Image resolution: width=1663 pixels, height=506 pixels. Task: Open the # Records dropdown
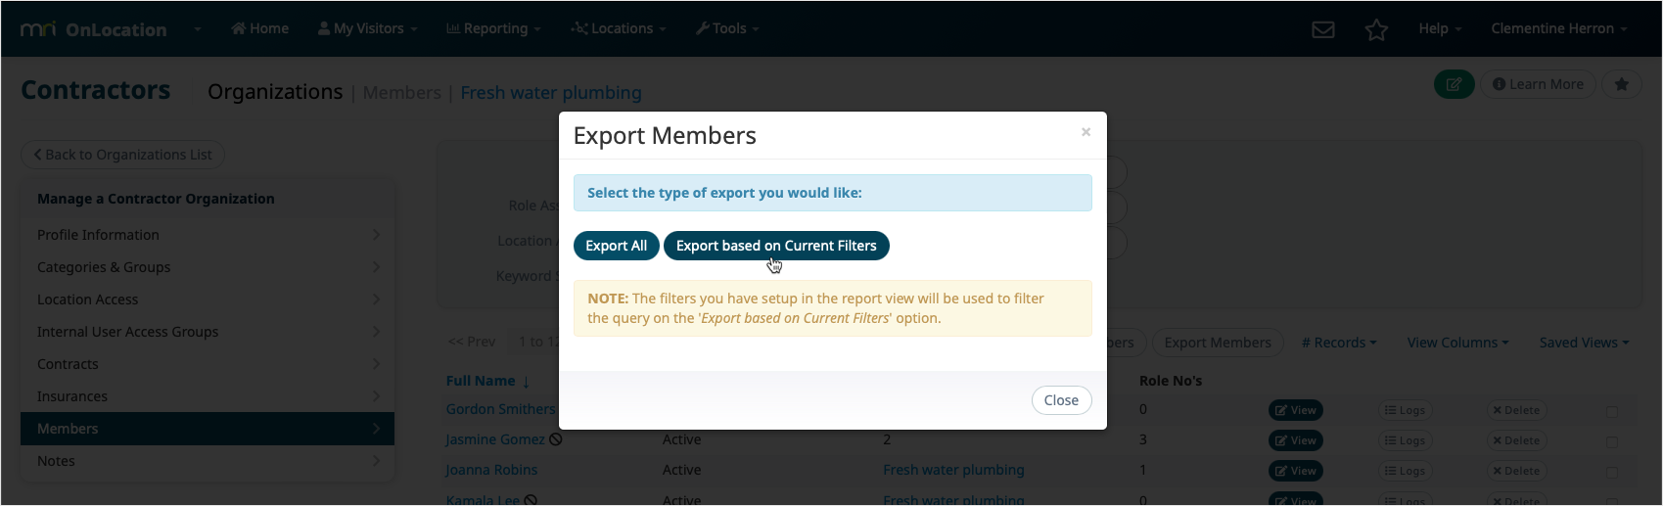pos(1339,343)
